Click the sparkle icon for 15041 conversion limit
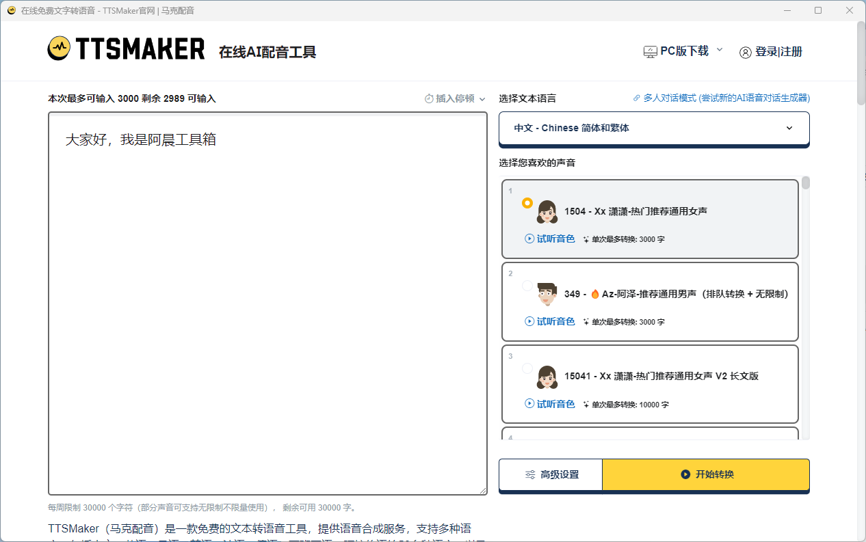The image size is (866, 542). click(586, 404)
